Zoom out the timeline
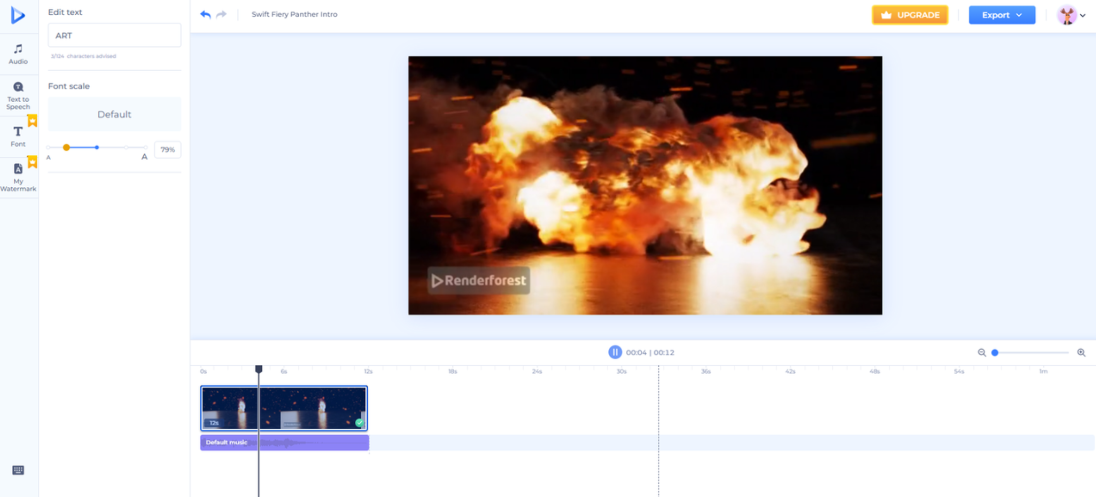Image resolution: width=1096 pixels, height=497 pixels. [982, 352]
